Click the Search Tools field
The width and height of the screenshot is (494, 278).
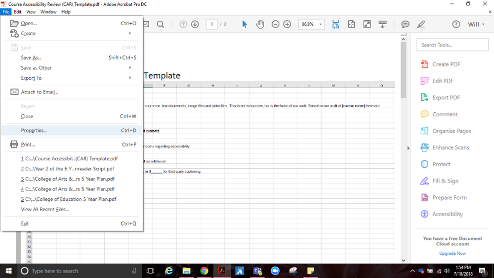point(453,45)
